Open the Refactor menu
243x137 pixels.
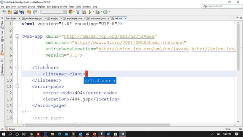[41, 7]
